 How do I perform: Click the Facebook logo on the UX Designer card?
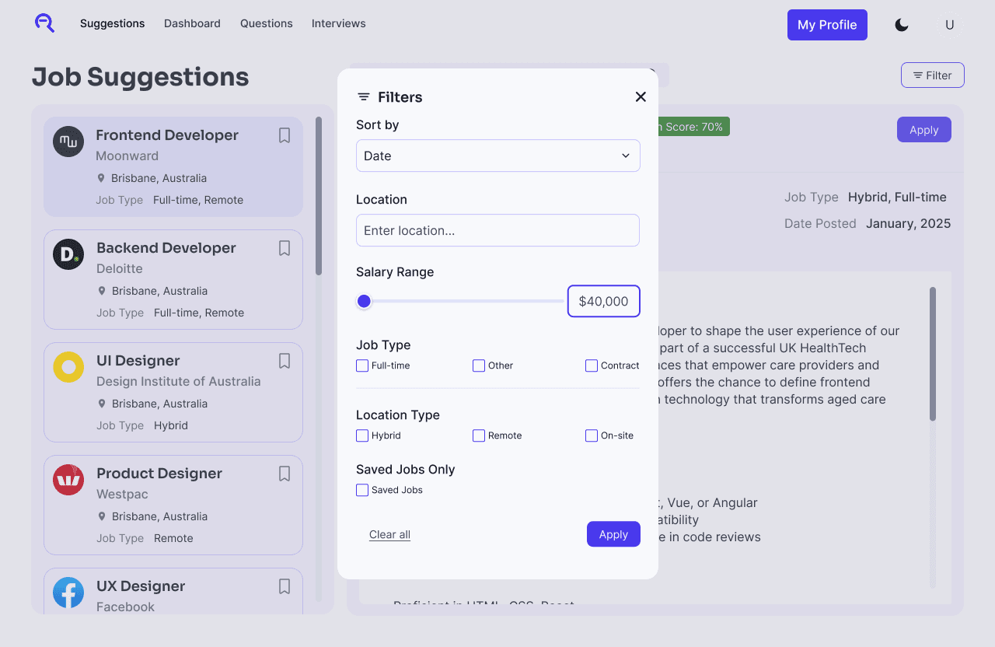pyautogui.click(x=68, y=593)
